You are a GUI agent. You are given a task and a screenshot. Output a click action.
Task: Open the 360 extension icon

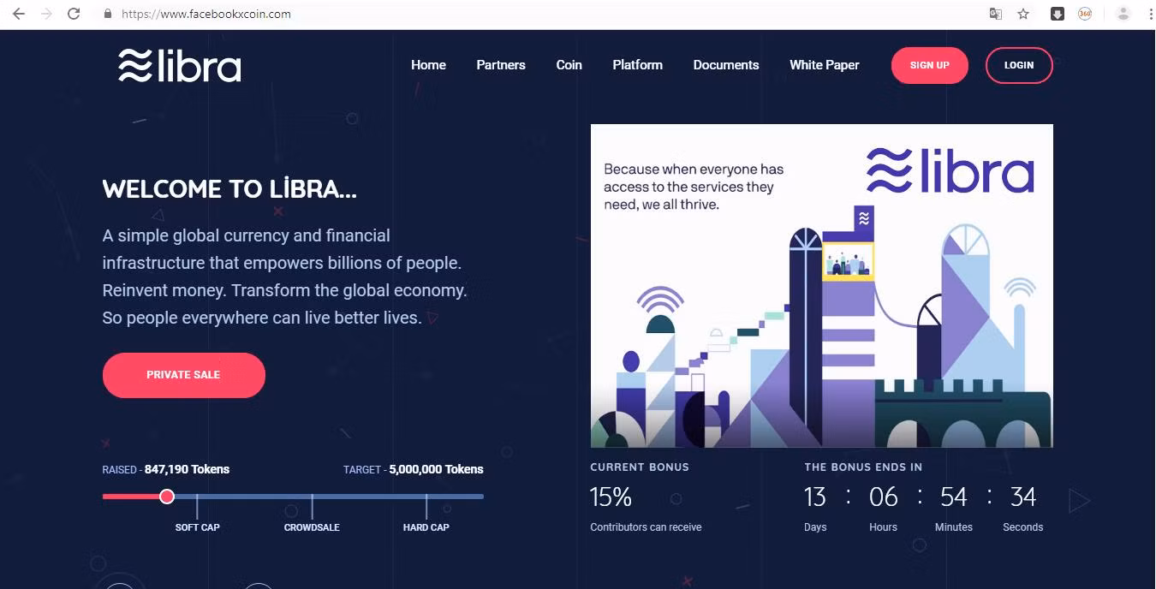1085,14
